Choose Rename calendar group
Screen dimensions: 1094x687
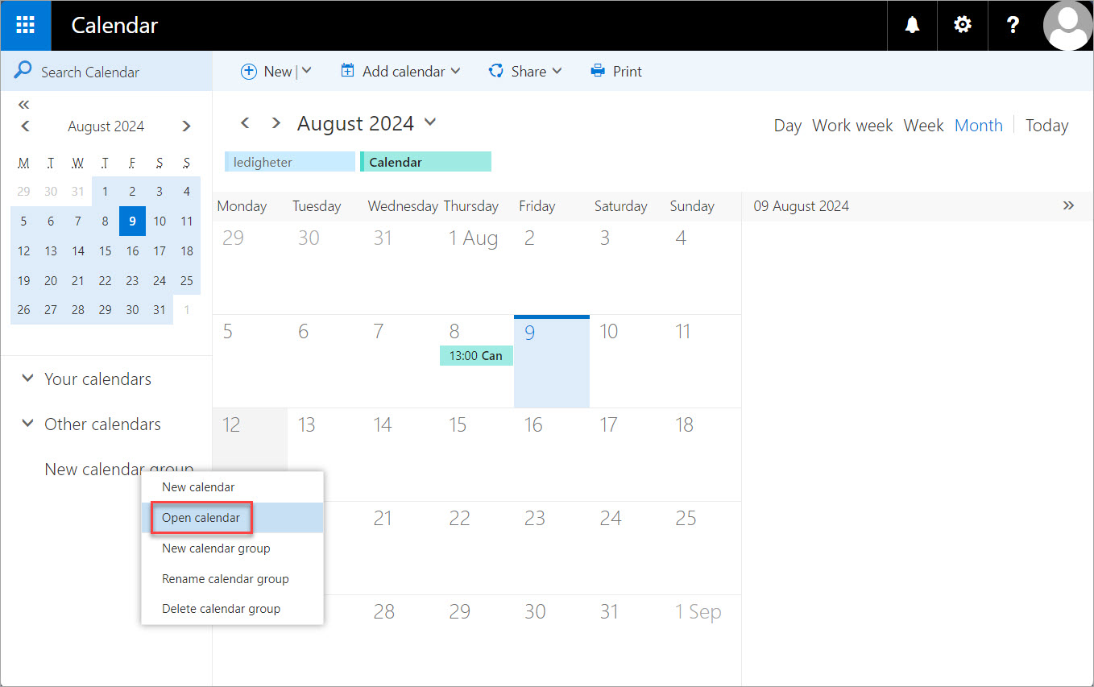232,579
